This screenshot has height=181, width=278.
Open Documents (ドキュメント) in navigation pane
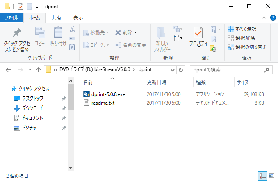[x=28, y=118]
